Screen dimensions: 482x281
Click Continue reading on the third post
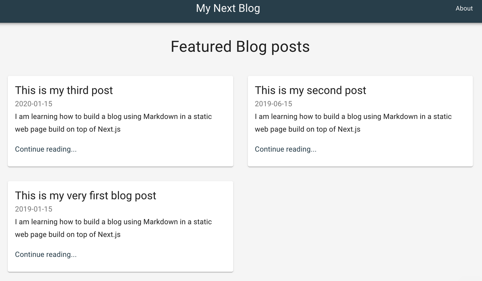click(45, 149)
